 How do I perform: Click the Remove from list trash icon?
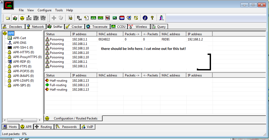(61, 18)
